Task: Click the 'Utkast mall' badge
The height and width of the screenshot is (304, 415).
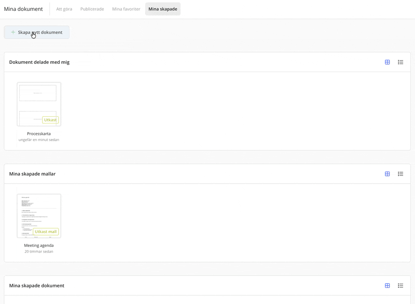Action: click(46, 231)
